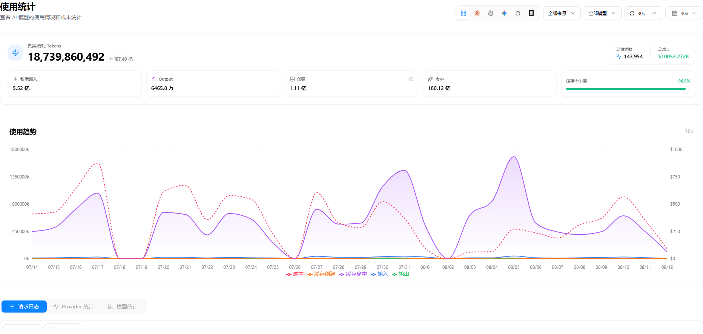This screenshot has height=334, width=703.
Task: Switch to the 模型统计 tab
Action: 123,307
